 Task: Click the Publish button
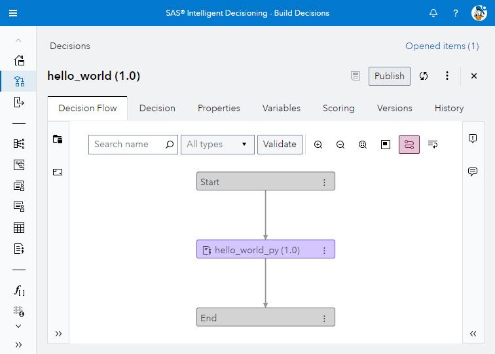[x=390, y=76]
